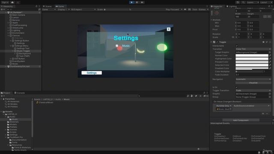Viewport: 274px width, 154px height.
Task: Switch to the Inspector tab
Action: pyautogui.click(x=217, y=6)
